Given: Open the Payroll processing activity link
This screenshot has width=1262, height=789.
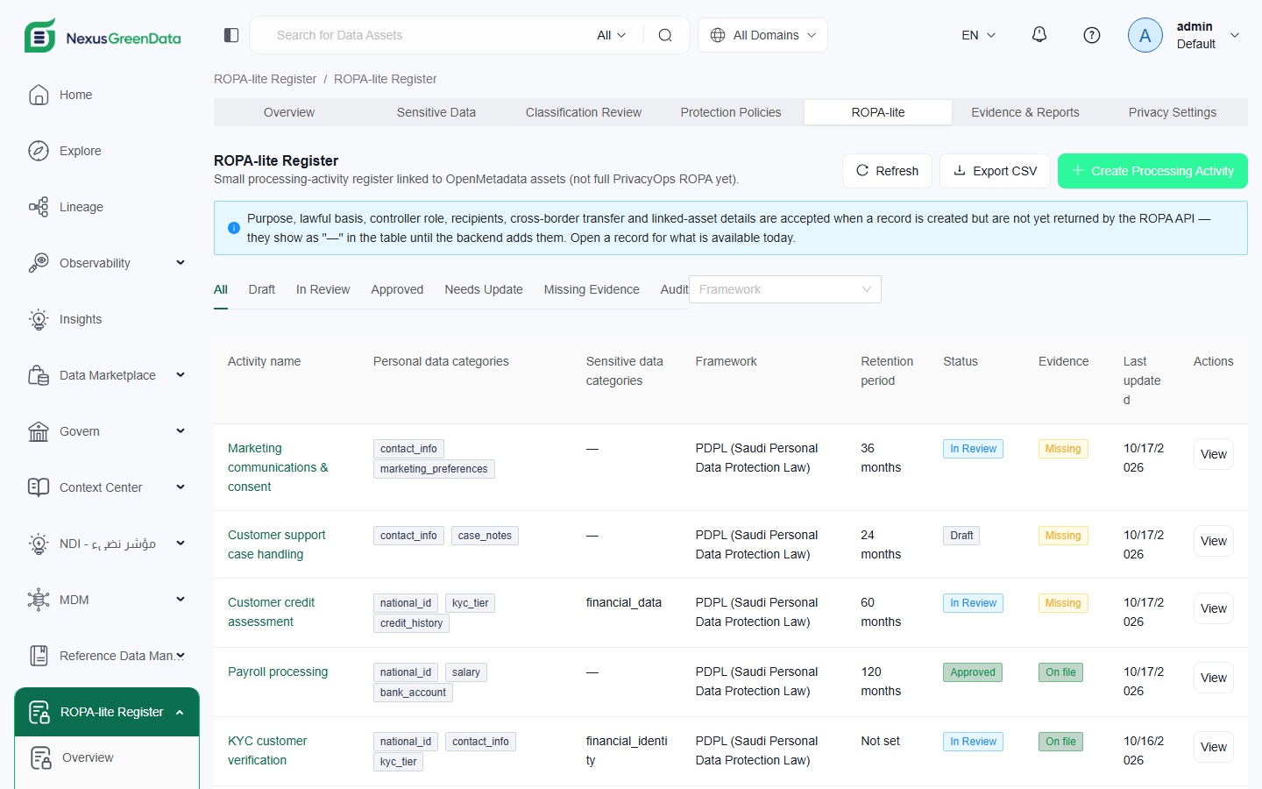Looking at the screenshot, I should (278, 672).
